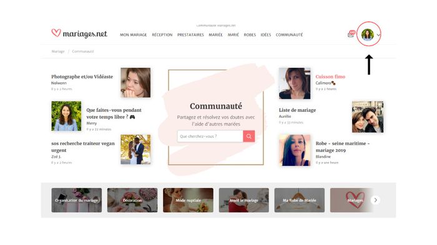
Task: Open the Avant le mariage category card
Action: (x=244, y=200)
